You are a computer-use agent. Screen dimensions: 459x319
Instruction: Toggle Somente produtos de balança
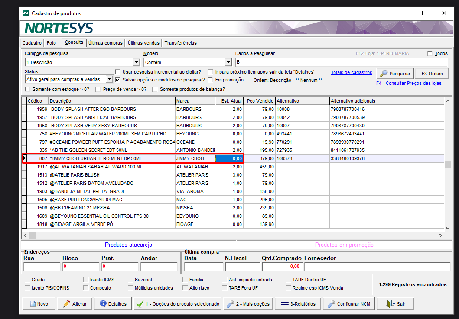coord(155,89)
